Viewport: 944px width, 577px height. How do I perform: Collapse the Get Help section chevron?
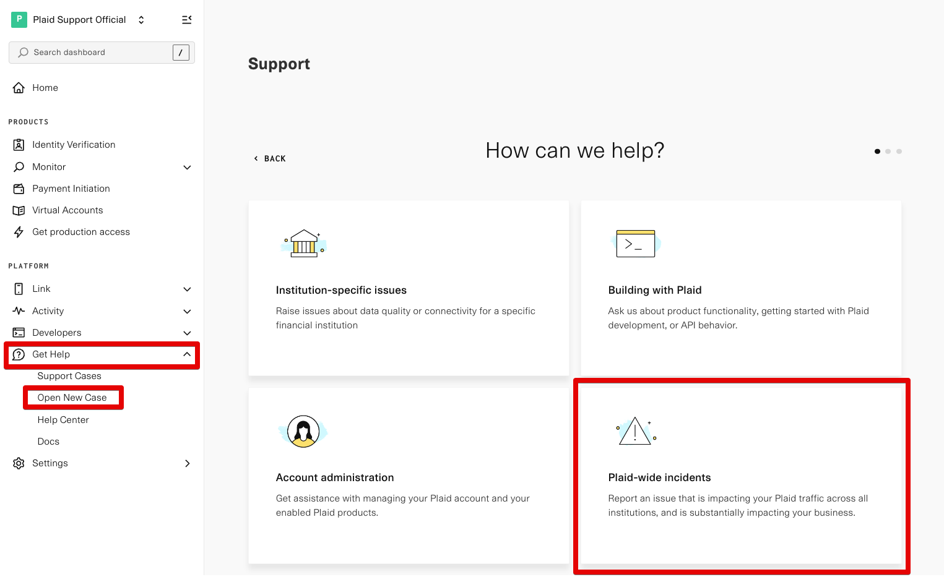coord(187,354)
